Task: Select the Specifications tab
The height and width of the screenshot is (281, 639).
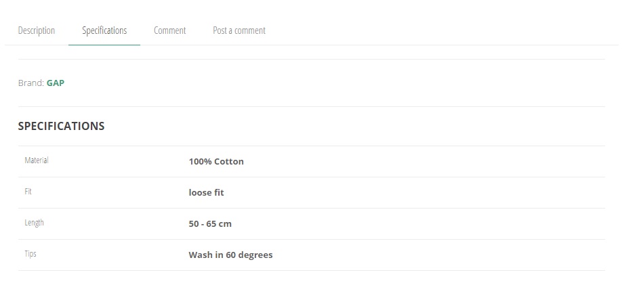Action: point(104,30)
